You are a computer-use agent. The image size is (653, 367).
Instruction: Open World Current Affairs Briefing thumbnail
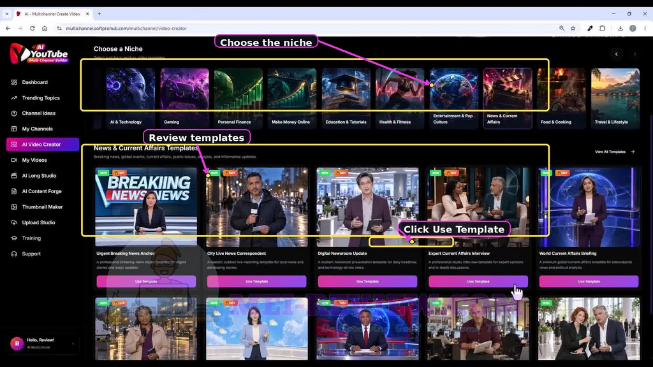(x=589, y=207)
